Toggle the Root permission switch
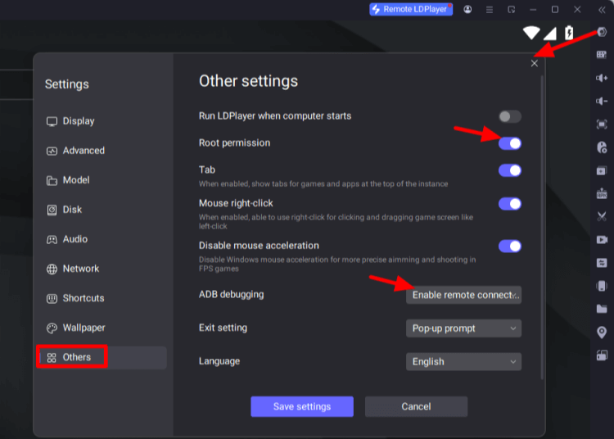 [509, 143]
